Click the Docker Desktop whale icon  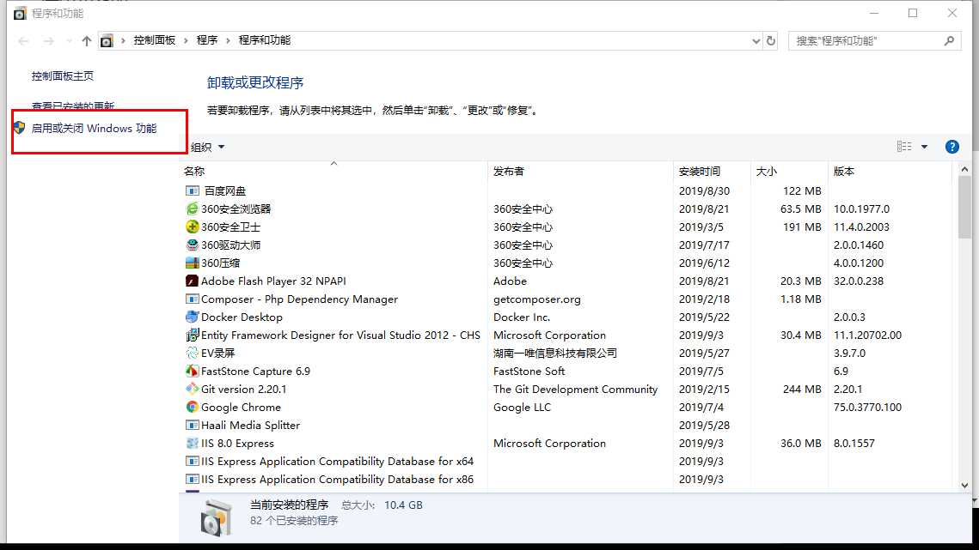(x=193, y=317)
